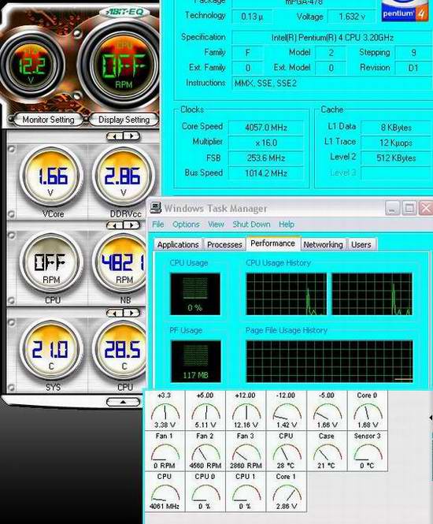The width and height of the screenshot is (433, 524).
Task: Click the -12.00 voltage dial
Action: click(x=286, y=411)
